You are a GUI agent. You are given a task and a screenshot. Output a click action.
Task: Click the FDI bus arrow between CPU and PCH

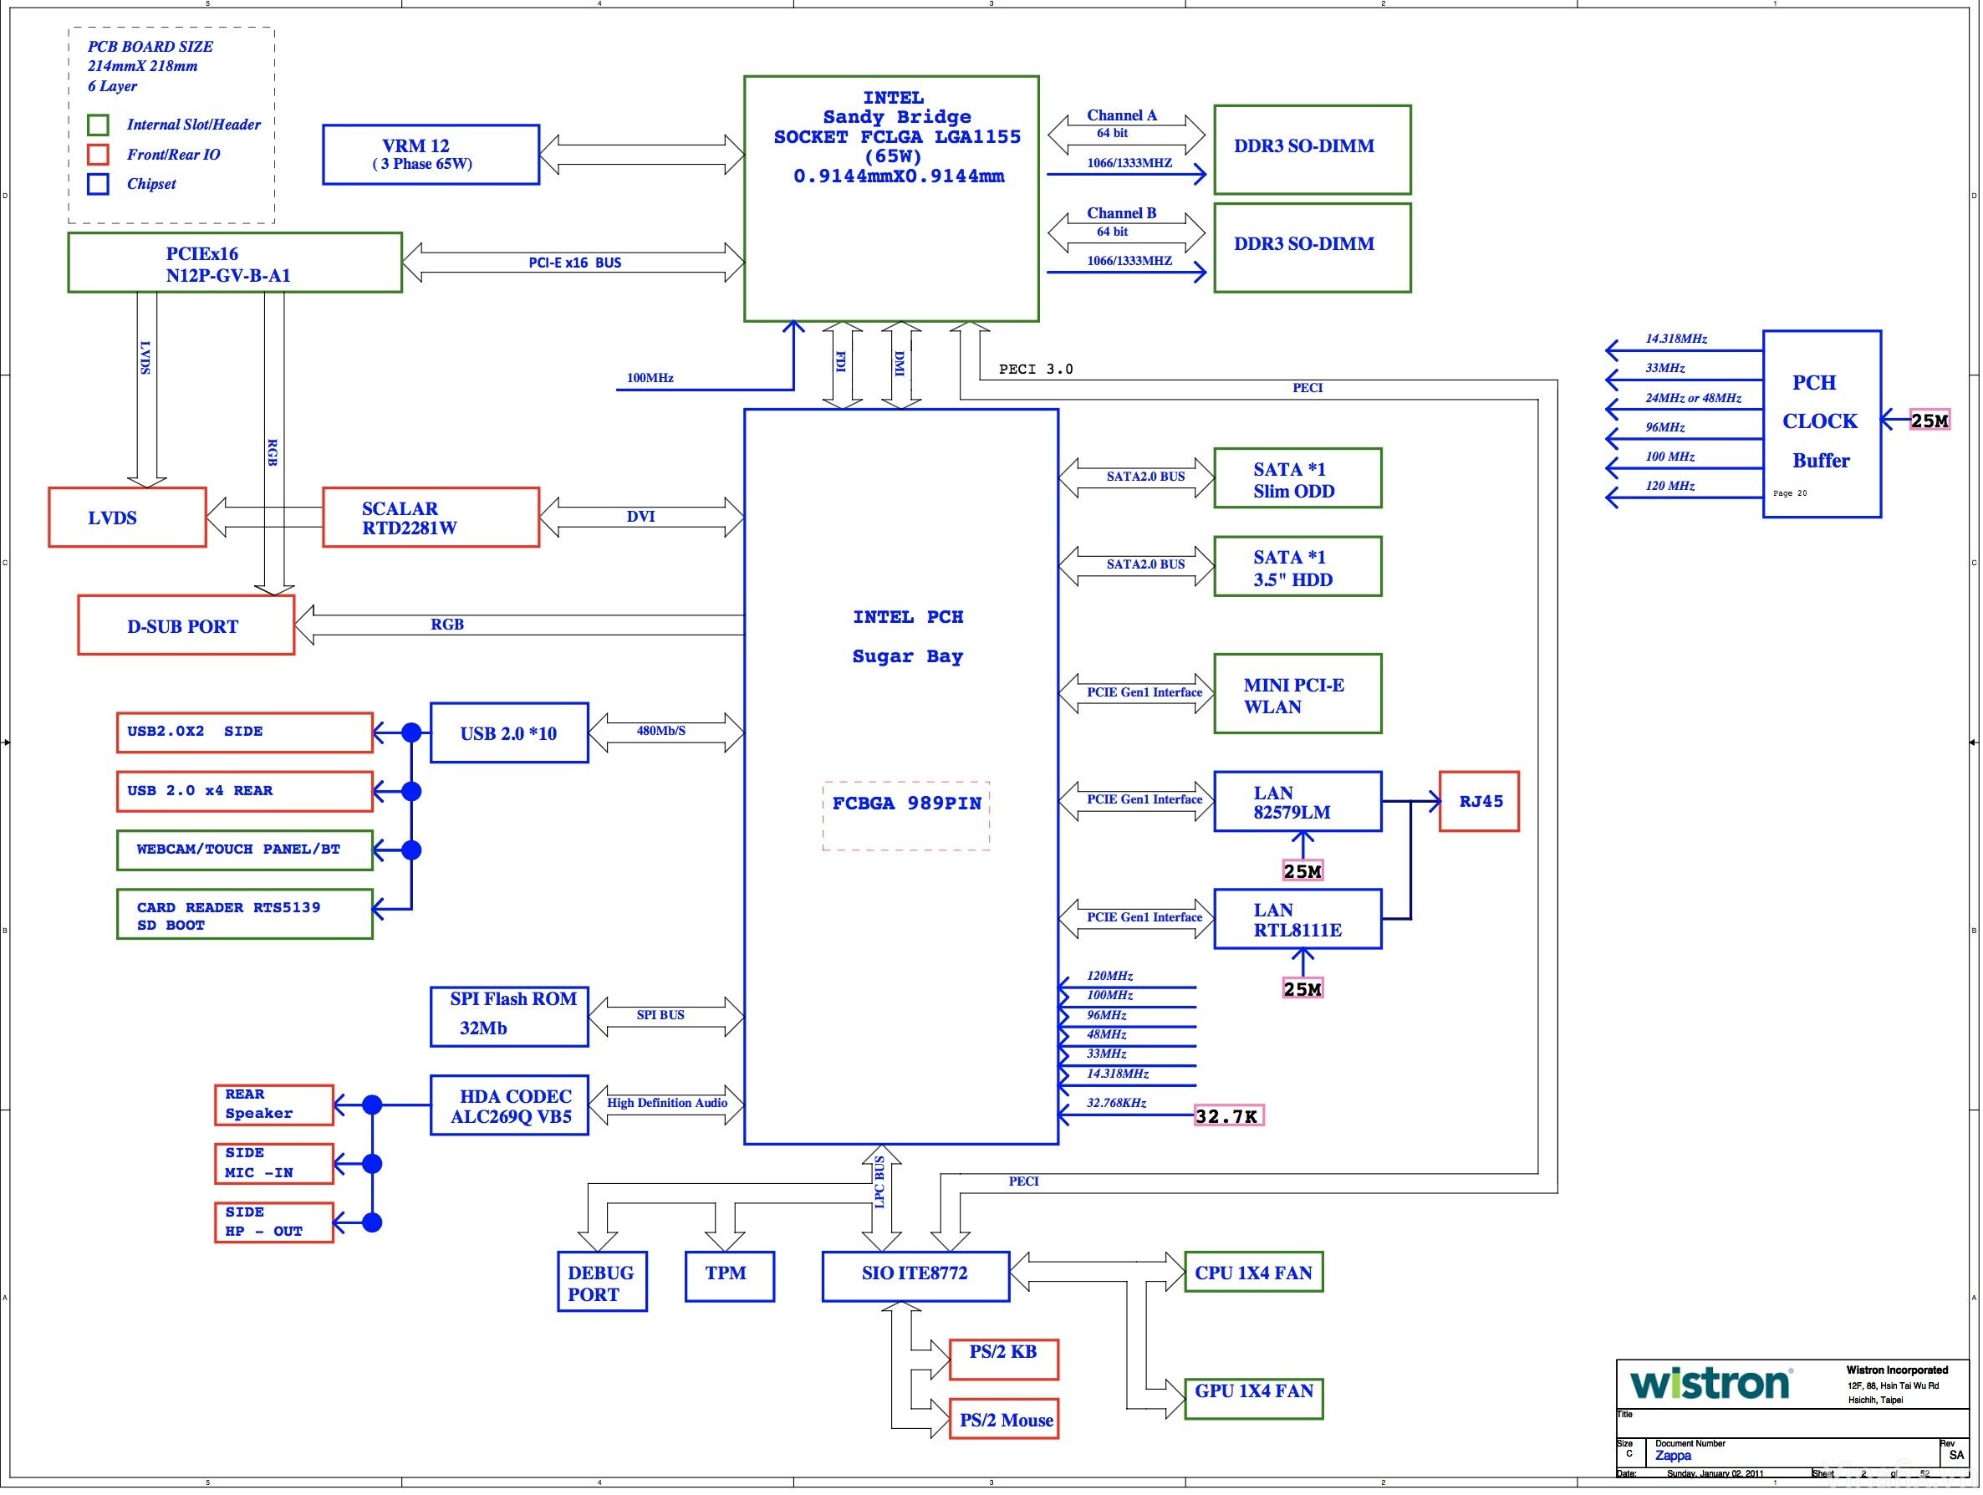(842, 365)
